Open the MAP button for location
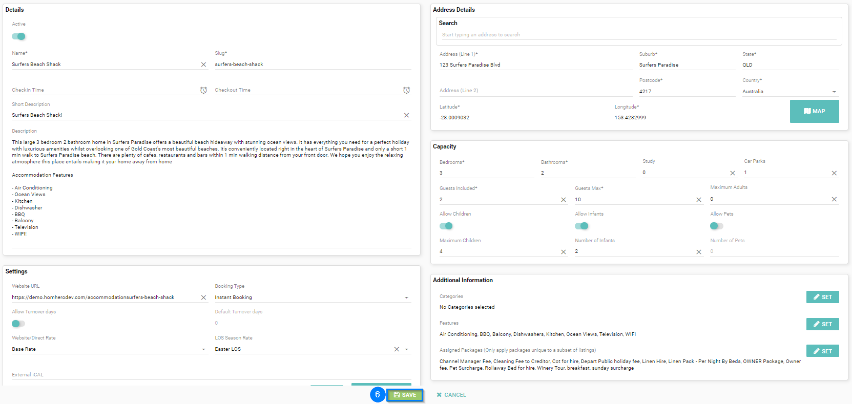The height and width of the screenshot is (404, 852). 814,111
